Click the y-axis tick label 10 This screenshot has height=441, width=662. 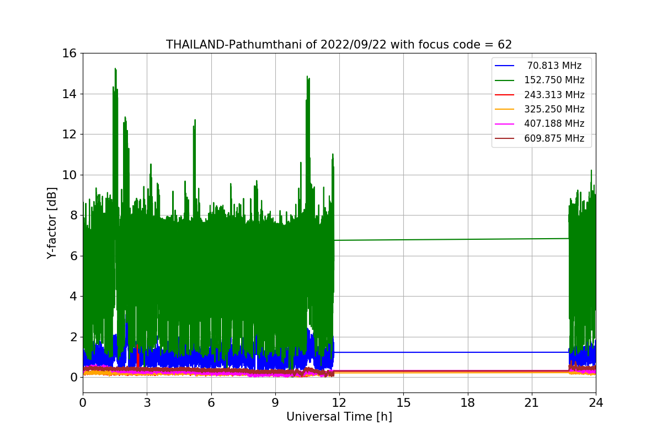pyautogui.click(x=70, y=175)
